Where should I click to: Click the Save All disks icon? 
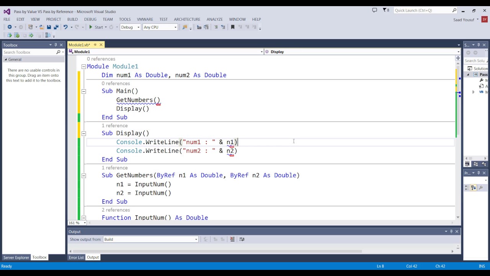click(x=56, y=27)
